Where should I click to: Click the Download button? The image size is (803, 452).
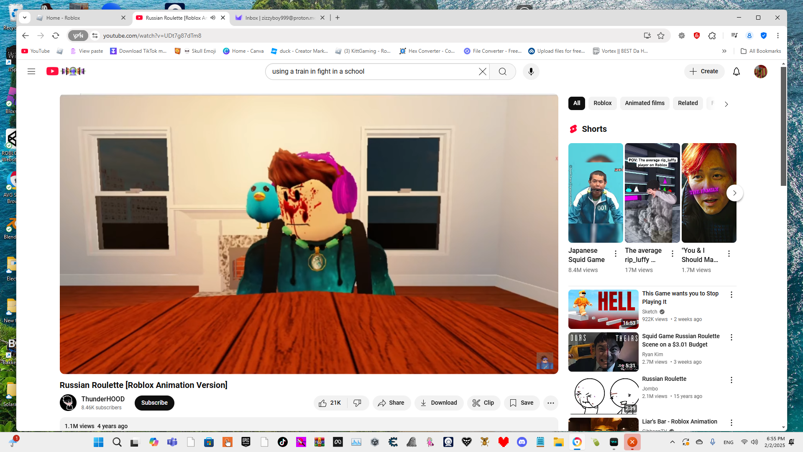tap(439, 403)
